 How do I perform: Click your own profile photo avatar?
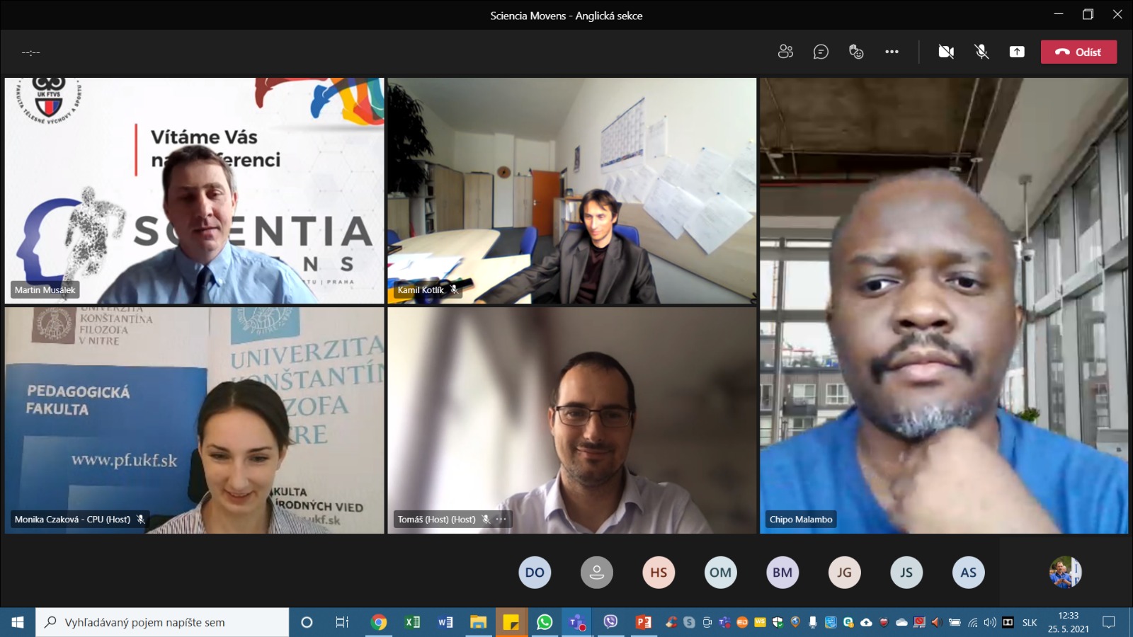click(1065, 573)
